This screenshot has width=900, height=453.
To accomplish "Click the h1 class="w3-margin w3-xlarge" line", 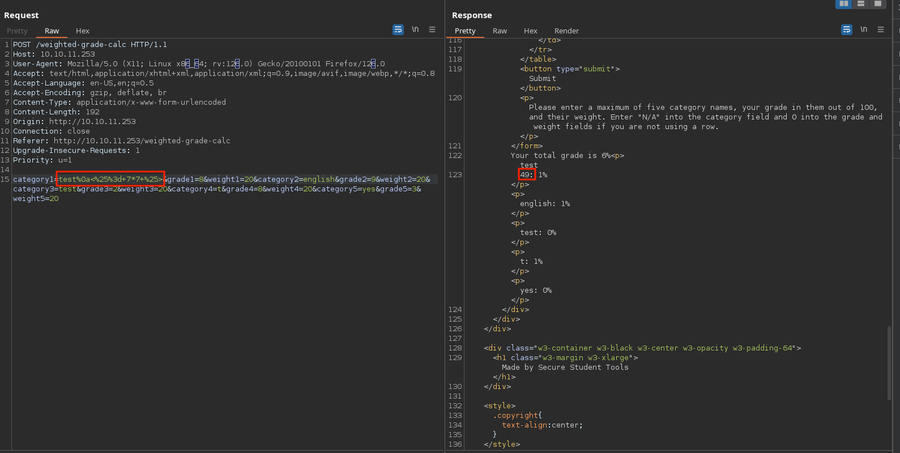I will click(565, 357).
